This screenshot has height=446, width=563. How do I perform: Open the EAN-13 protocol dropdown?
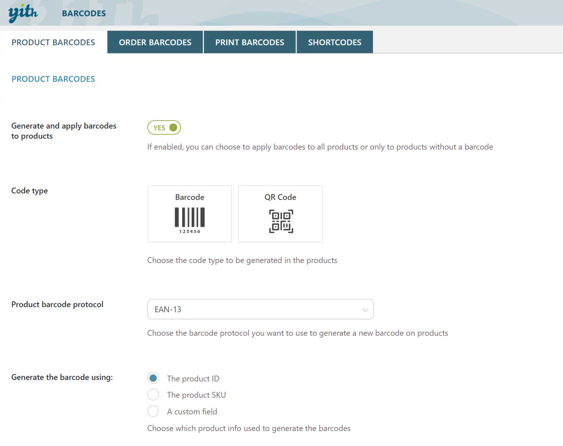coord(260,309)
